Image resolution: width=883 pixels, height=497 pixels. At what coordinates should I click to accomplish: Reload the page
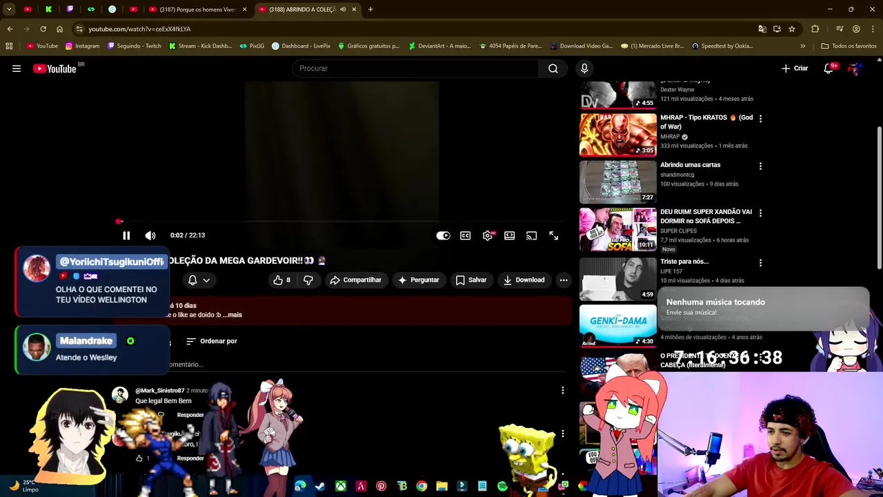[x=43, y=29]
